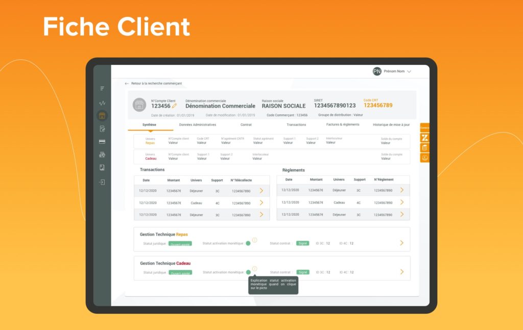The width and height of the screenshot is (523, 330).
Task: Open Historique de mise à jour tab
Action: [x=391, y=125]
